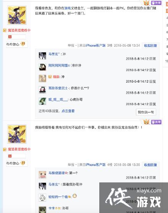
Task: Open the avatar of the 4楼 poster
Action: [17, 134]
